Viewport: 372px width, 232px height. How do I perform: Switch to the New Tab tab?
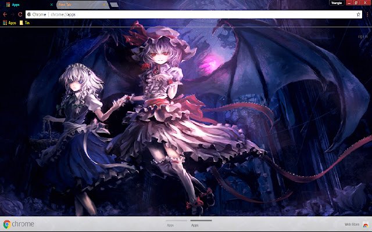[81, 5]
